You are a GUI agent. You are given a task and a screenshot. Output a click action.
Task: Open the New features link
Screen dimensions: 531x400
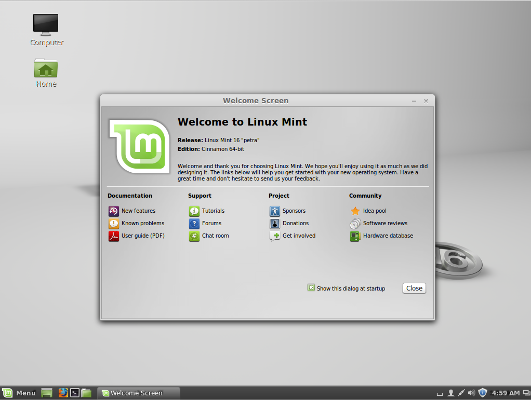138,211
